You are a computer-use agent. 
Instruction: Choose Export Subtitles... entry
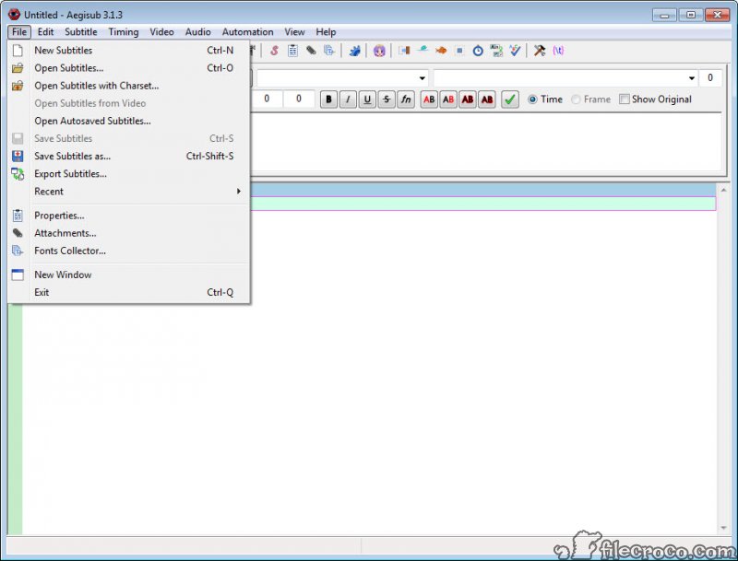[128, 174]
